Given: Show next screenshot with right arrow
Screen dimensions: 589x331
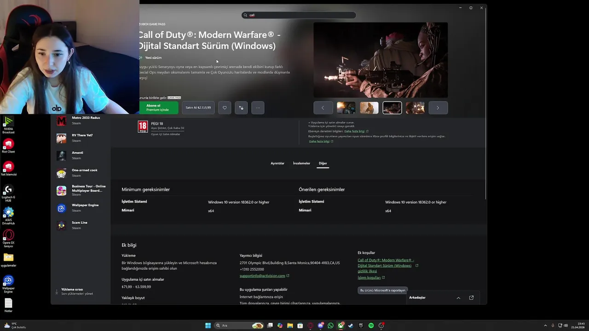Looking at the screenshot, I should (x=438, y=108).
